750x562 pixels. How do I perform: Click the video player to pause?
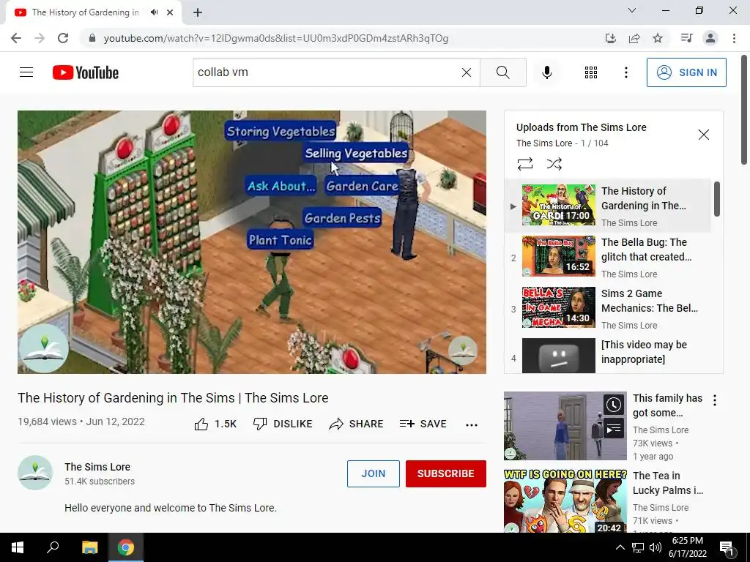click(252, 241)
